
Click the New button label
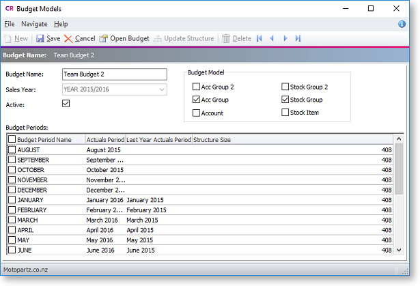[x=21, y=38]
